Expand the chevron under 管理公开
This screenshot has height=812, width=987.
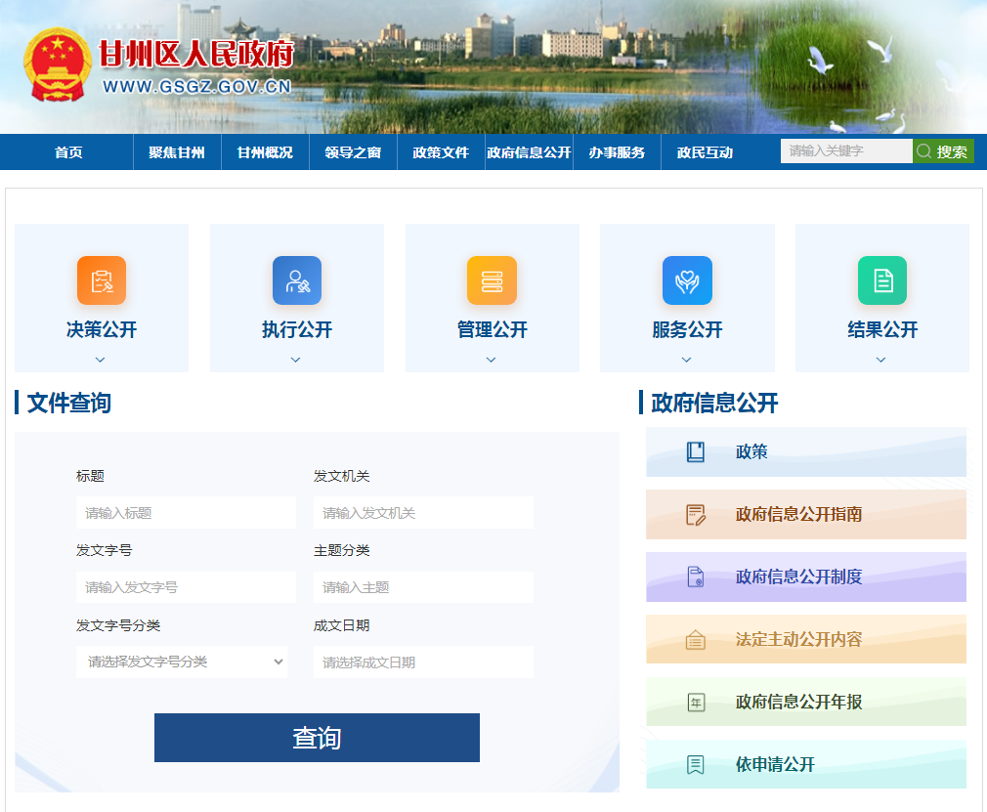(492, 360)
